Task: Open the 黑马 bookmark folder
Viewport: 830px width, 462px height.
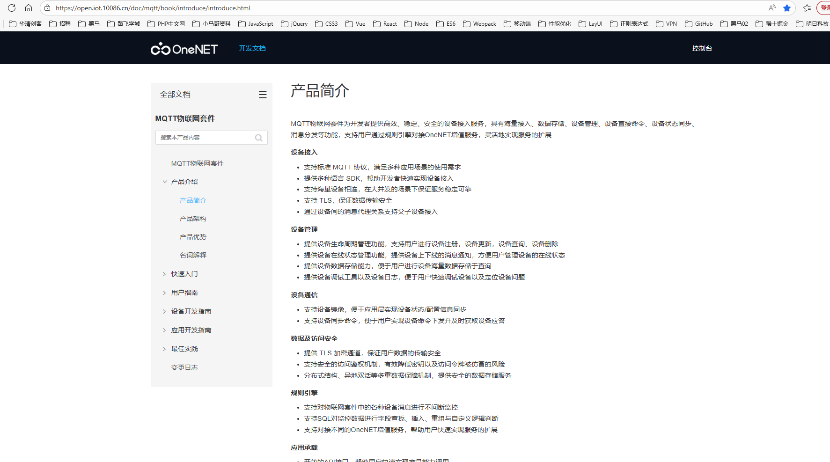Action: point(89,24)
